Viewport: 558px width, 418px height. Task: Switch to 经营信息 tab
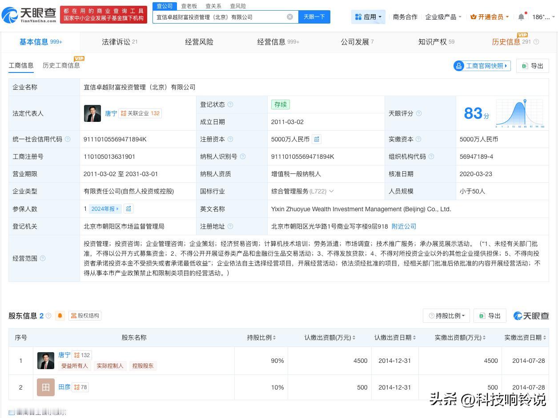(x=278, y=42)
